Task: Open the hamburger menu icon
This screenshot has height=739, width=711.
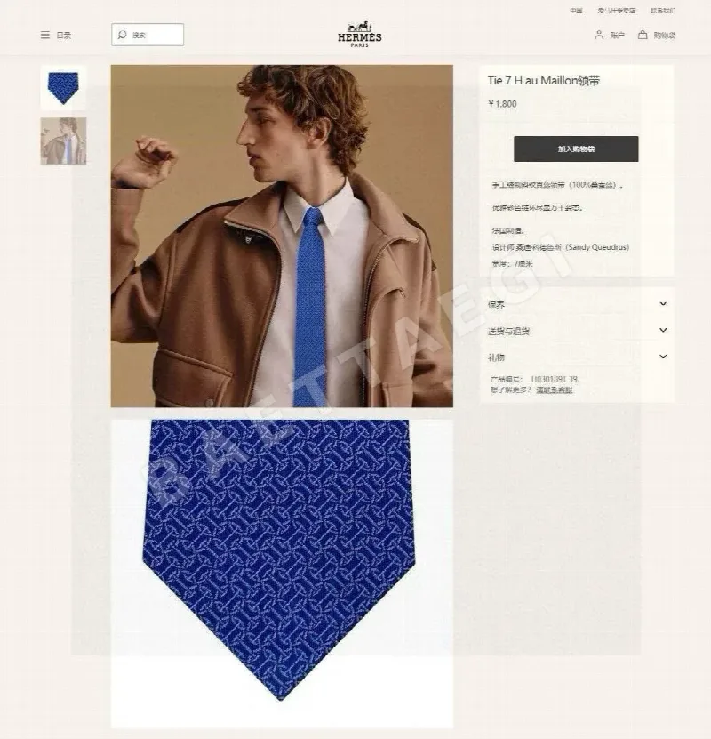Action: tap(45, 35)
